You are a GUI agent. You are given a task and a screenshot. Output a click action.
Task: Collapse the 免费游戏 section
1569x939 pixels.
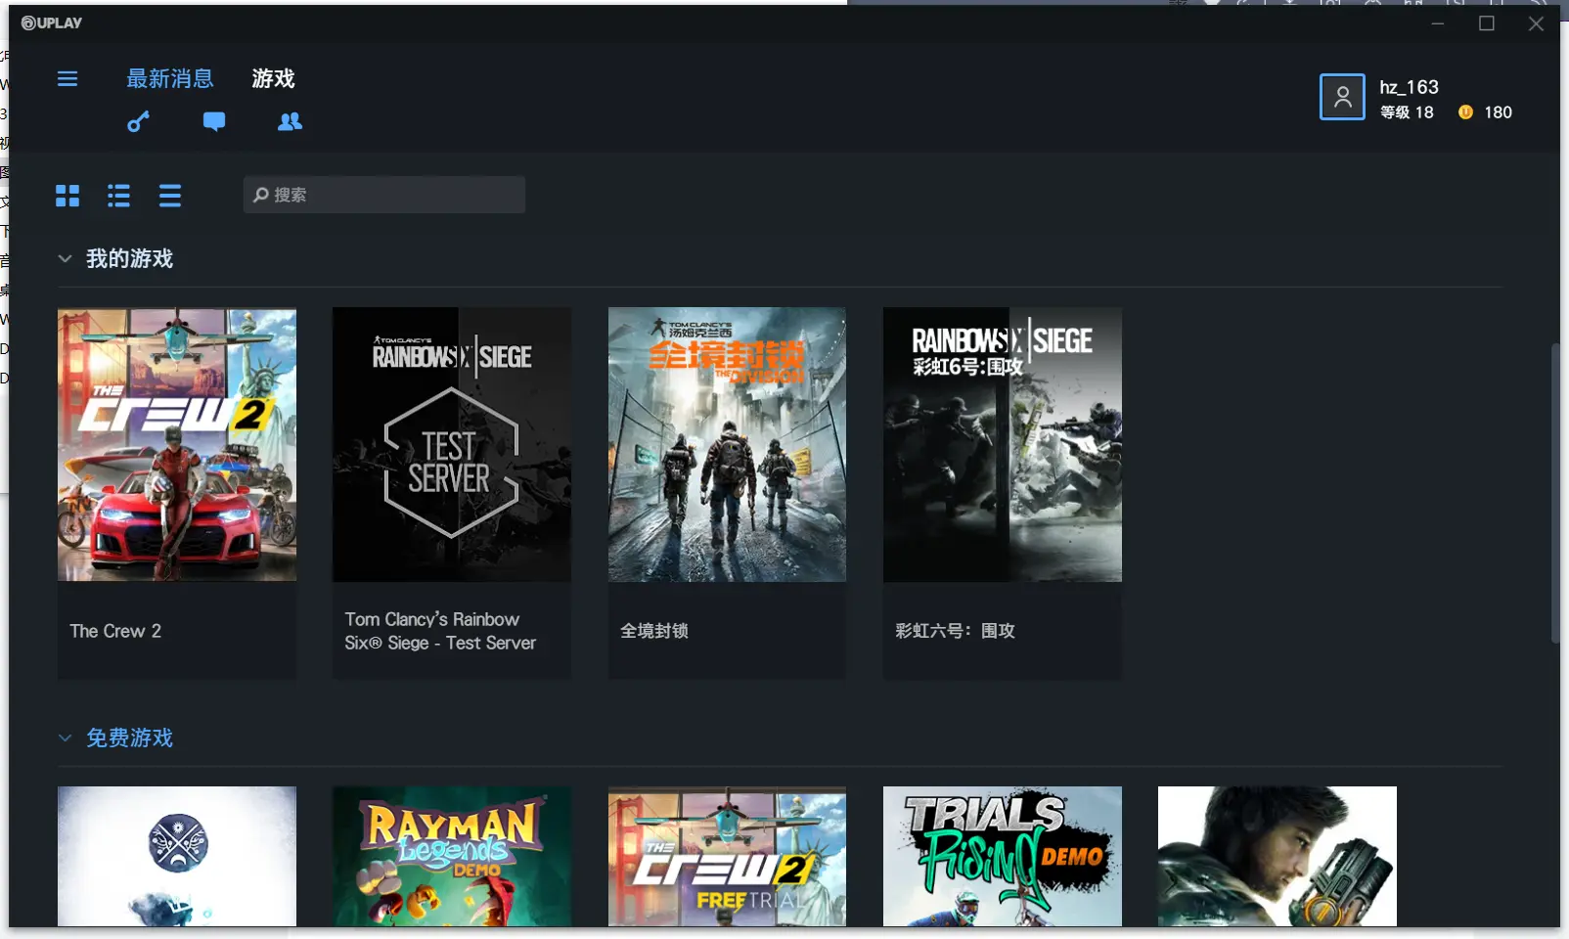tap(65, 738)
